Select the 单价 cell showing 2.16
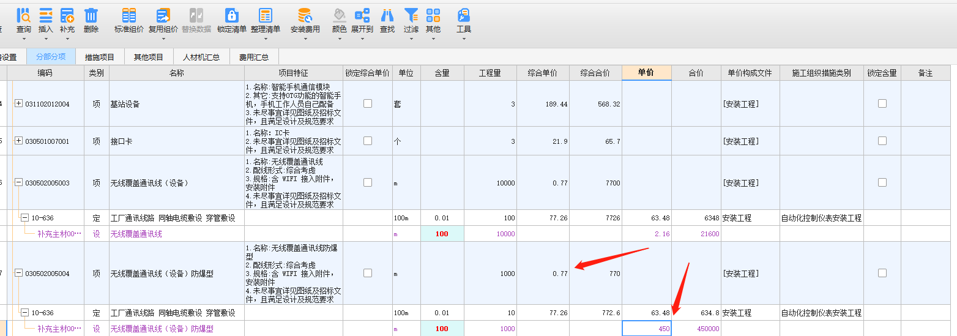Viewport: 957px width, 336px height. [x=647, y=233]
